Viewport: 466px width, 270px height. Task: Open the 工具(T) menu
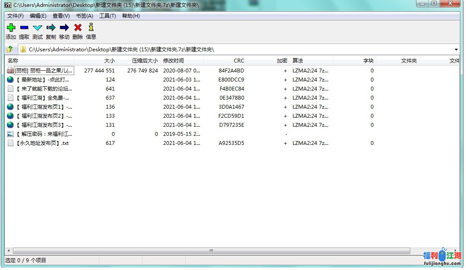[x=107, y=16]
